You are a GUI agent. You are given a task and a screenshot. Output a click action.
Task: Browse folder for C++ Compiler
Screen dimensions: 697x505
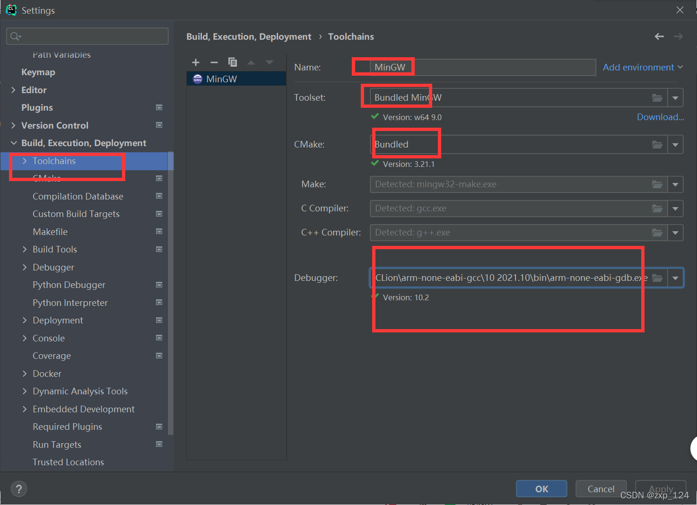[657, 233]
